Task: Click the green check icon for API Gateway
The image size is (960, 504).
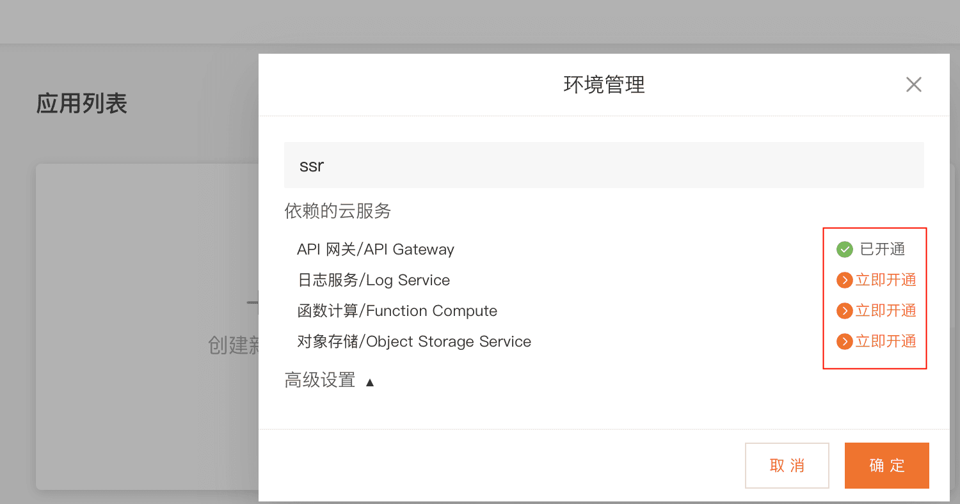Action: (845, 249)
